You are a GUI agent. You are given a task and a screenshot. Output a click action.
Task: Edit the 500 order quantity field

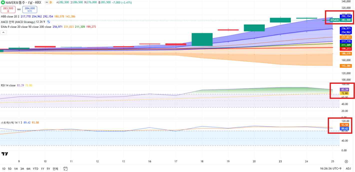pos(19,9)
